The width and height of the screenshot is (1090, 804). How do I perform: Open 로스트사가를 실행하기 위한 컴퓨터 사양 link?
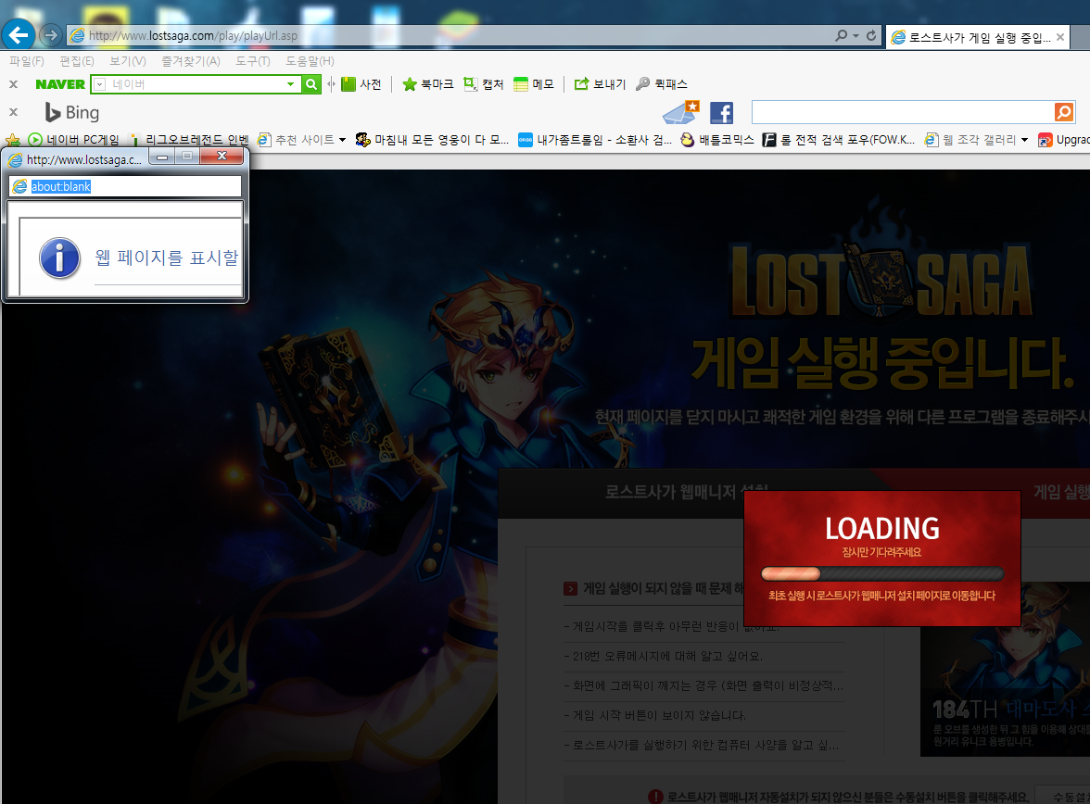tap(702, 745)
